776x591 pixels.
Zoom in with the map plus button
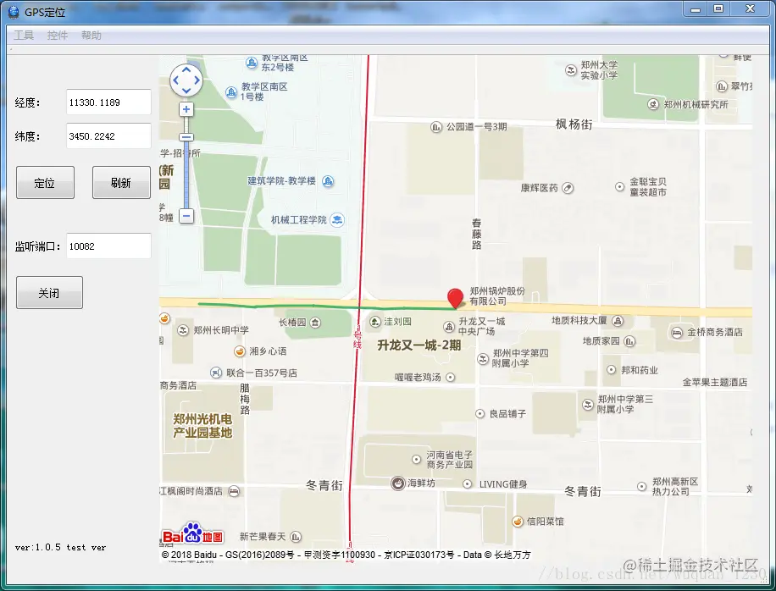click(x=186, y=109)
